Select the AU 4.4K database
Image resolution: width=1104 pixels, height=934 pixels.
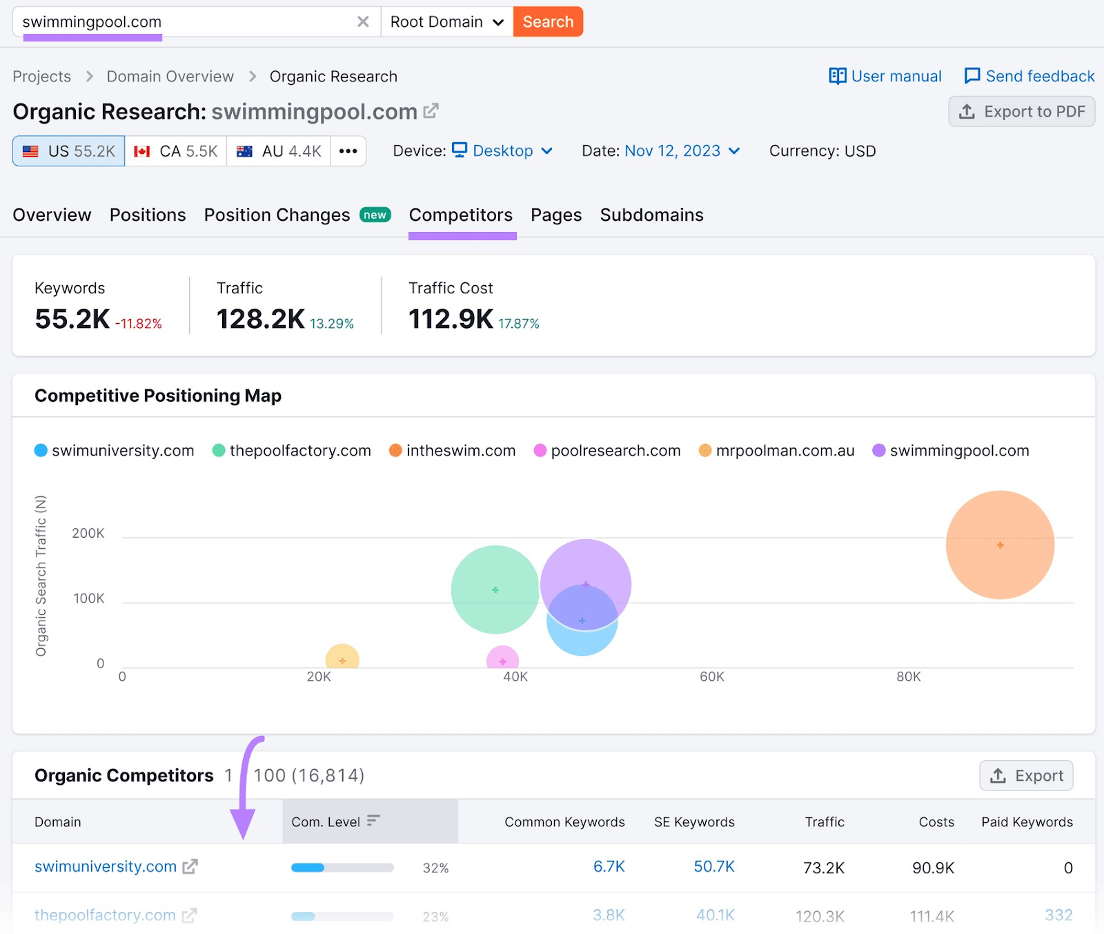click(x=279, y=151)
